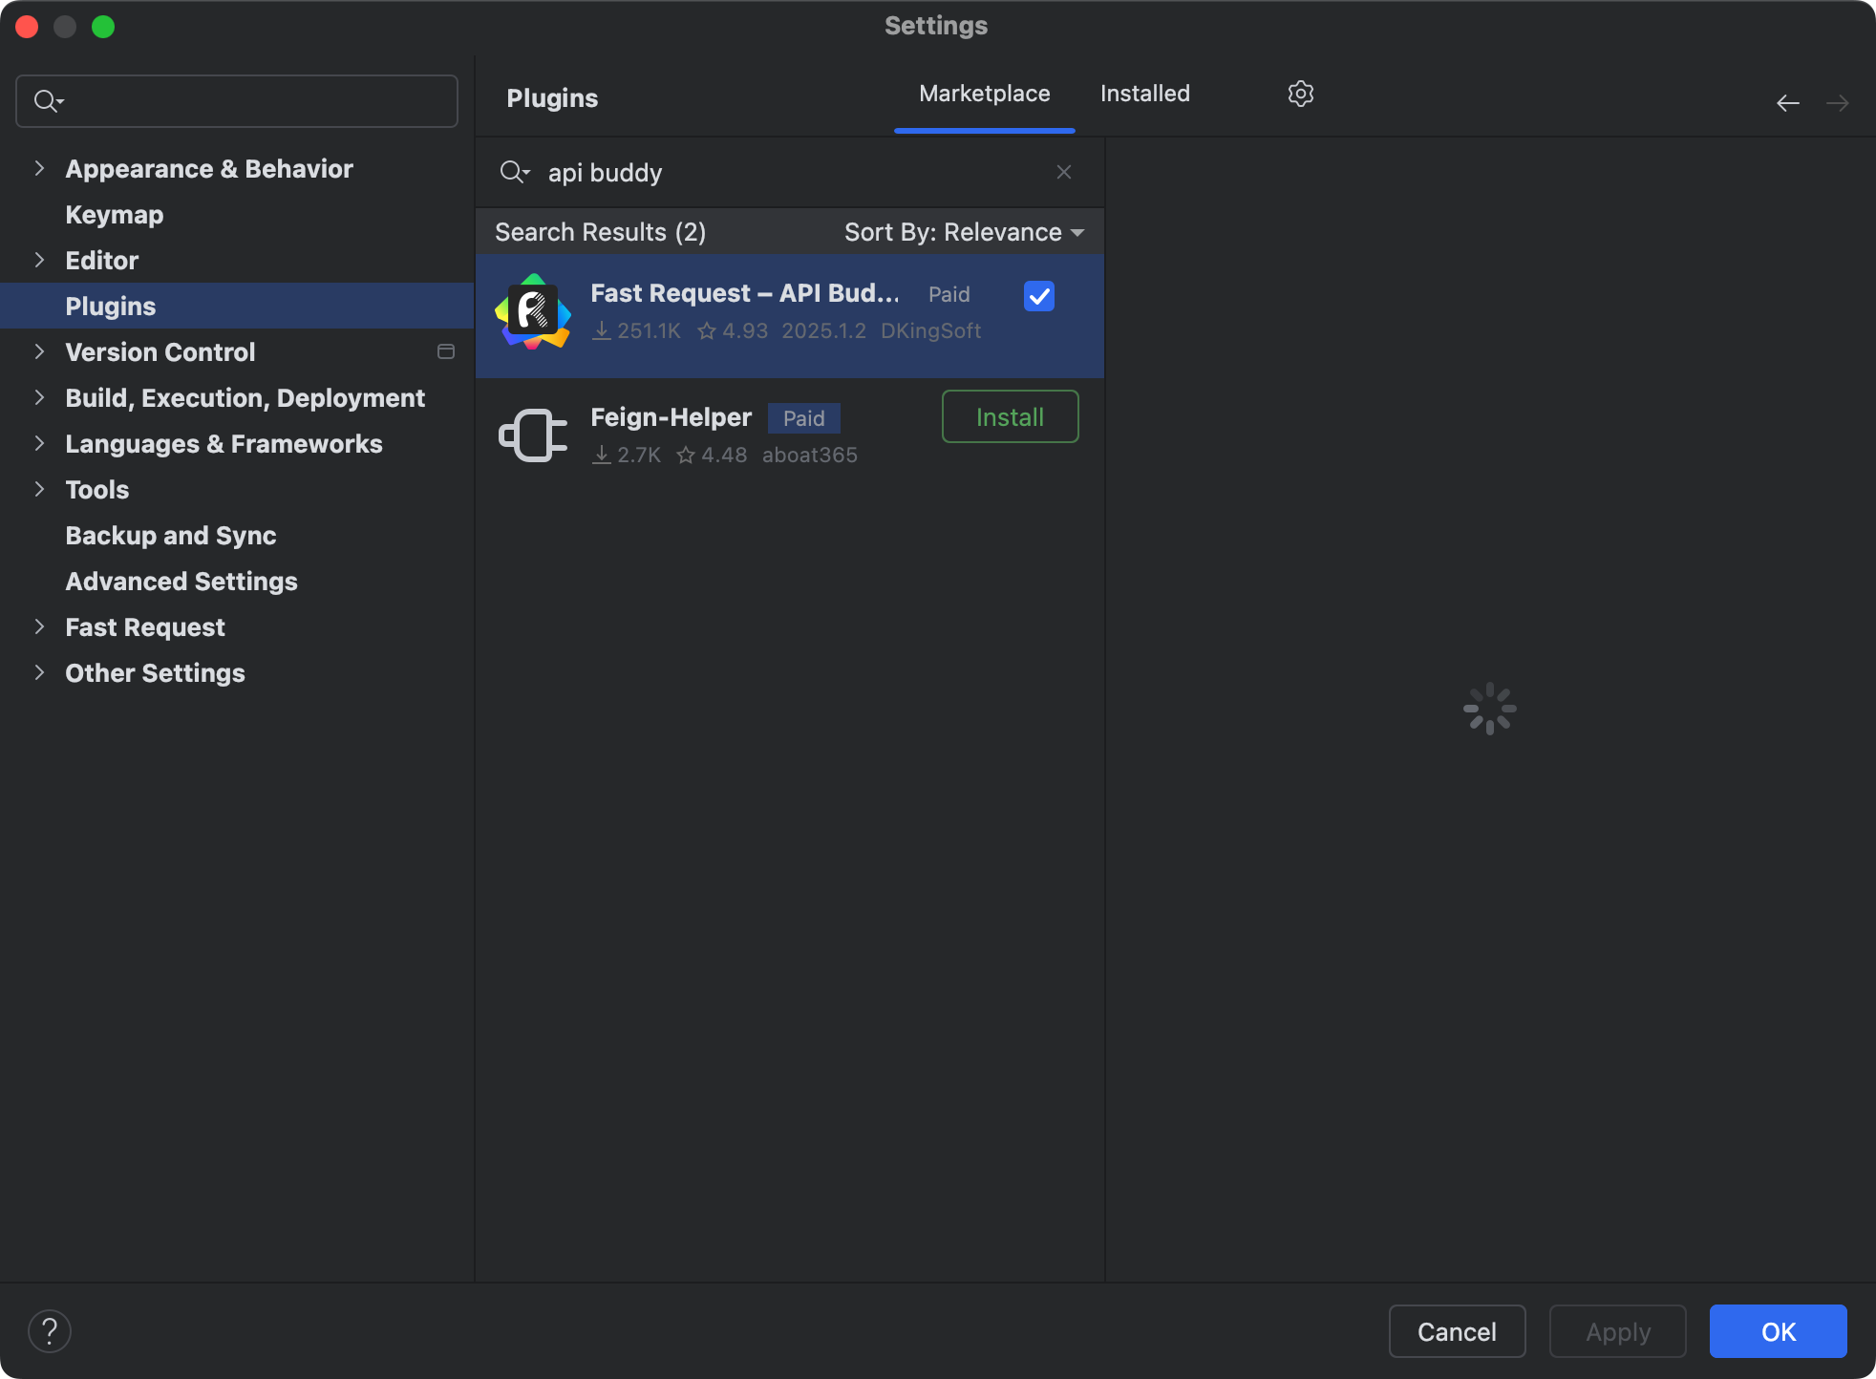Expand Languages & Frameworks tree item
This screenshot has width=1876, height=1379.
pyautogui.click(x=39, y=443)
